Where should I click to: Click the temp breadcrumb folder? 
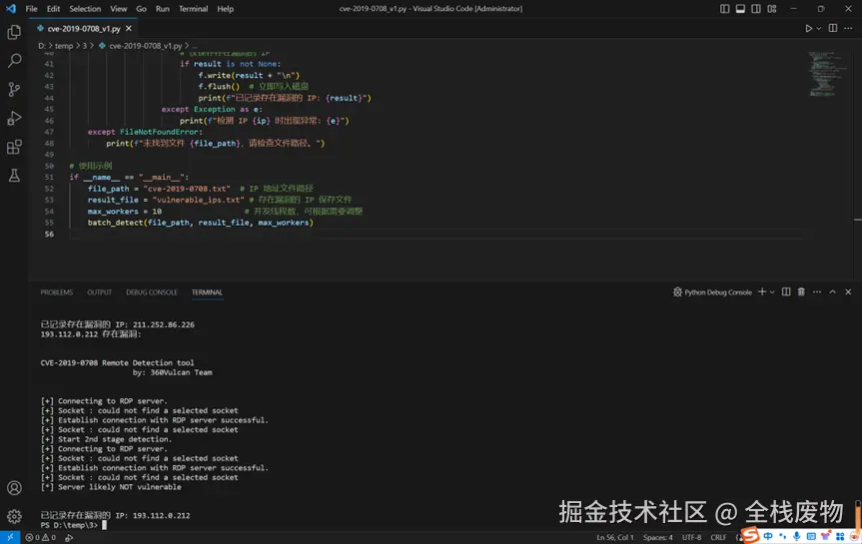pos(64,46)
